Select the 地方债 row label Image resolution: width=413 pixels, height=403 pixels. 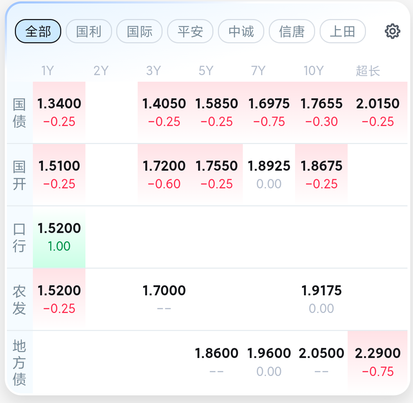(19, 362)
